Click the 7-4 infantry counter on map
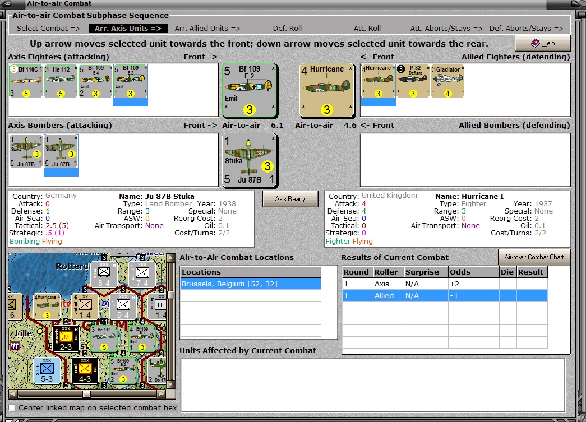The height and width of the screenshot is (422, 586). click(142, 274)
